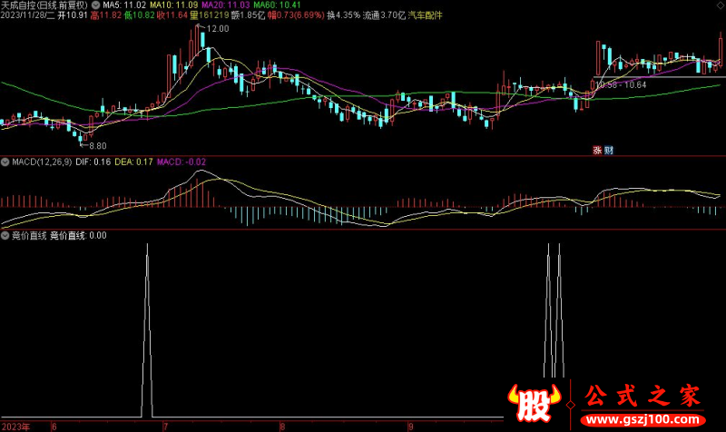Open the 汽车配件 sector link
Image resolution: width=726 pixels, height=432 pixels.
[x=426, y=16]
